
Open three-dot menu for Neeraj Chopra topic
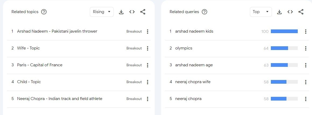(147, 99)
